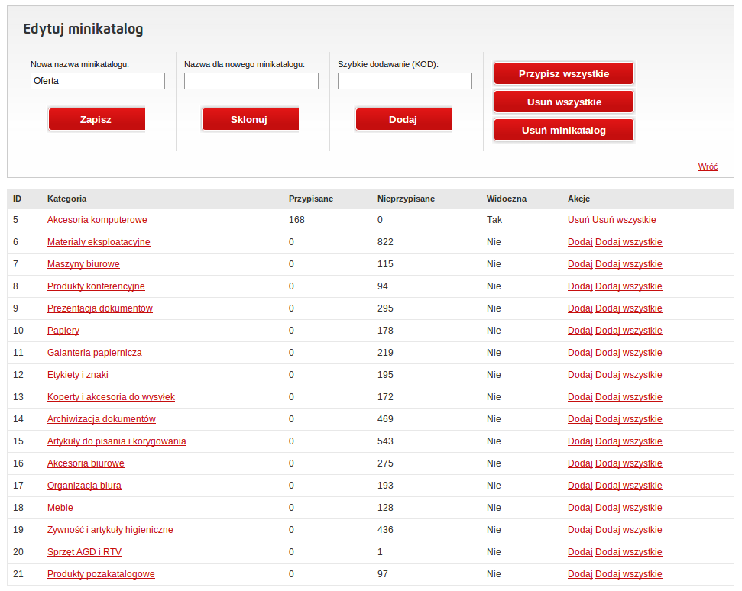This screenshot has height=591, width=742.
Task: Click Dodaj link for Prezentacja dokumentów
Action: point(580,308)
